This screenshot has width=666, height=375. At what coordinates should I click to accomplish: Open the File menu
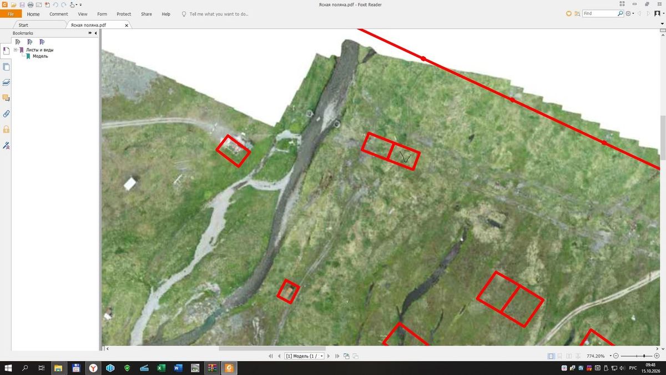click(11, 14)
